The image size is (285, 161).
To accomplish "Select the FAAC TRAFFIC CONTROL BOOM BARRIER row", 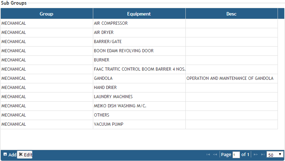I will tap(139, 69).
